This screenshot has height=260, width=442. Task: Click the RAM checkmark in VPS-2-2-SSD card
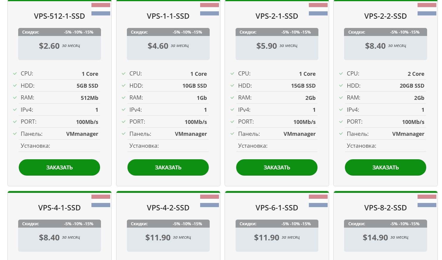pos(341,97)
